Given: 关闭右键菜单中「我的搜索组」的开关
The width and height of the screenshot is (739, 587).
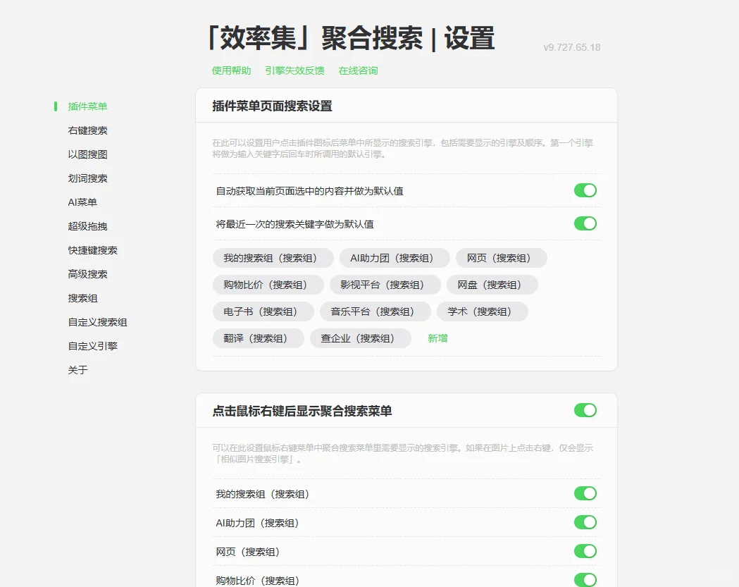Looking at the screenshot, I should pyautogui.click(x=585, y=493).
